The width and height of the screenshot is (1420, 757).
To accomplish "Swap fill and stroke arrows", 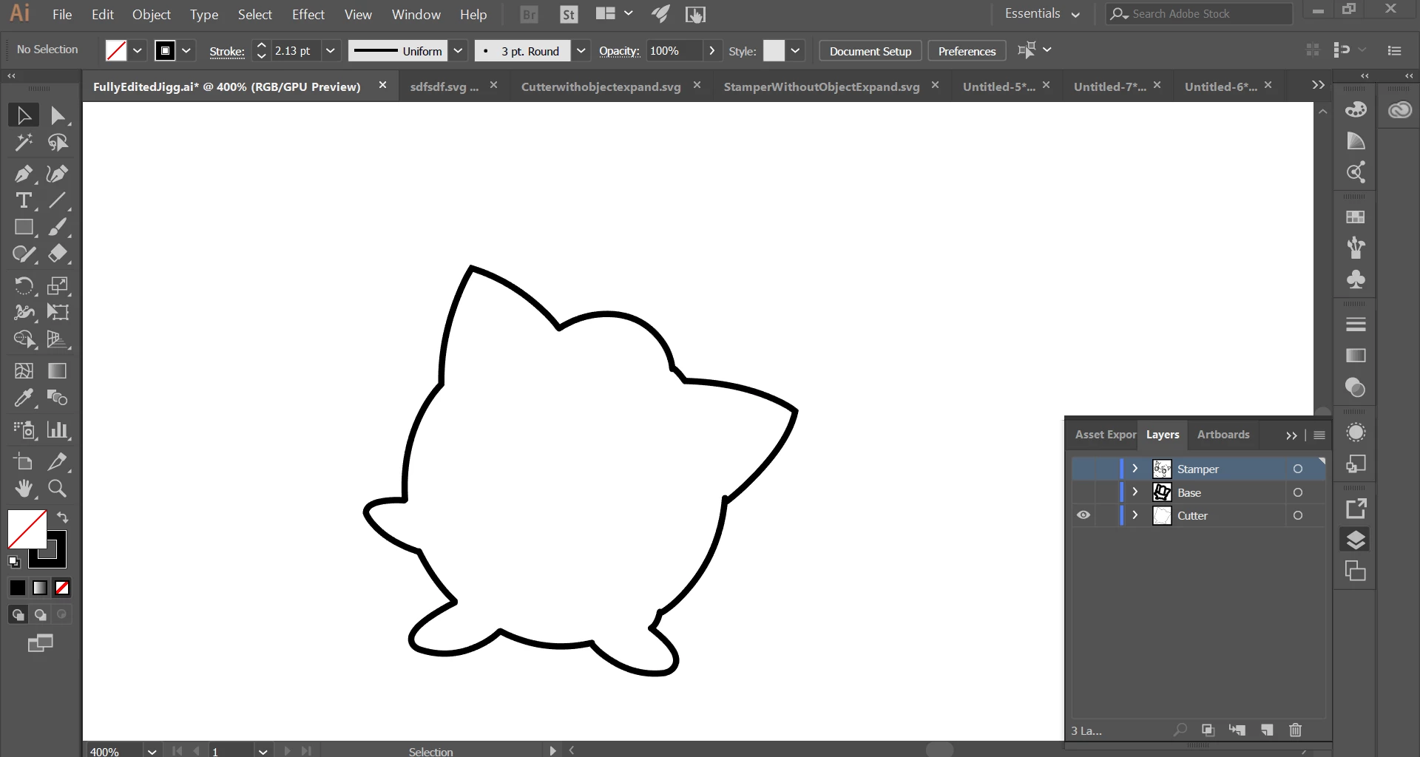I will [x=63, y=517].
